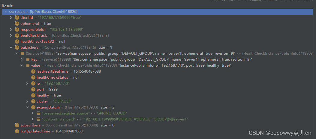Click the field icon next to healthy
316x139 pixels.
click(x=33, y=95)
